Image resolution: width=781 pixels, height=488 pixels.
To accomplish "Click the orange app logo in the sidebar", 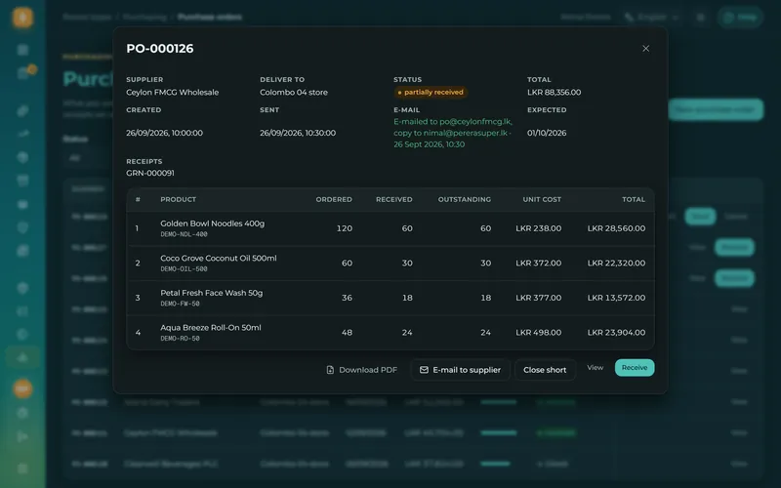I will point(22,18).
